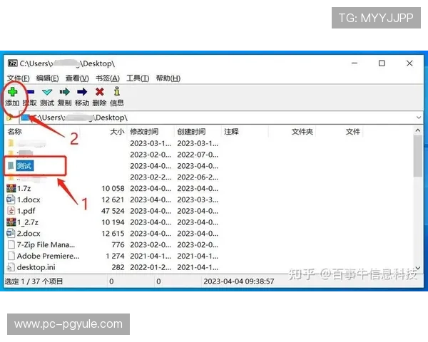Click size value 47 524

point(113,211)
